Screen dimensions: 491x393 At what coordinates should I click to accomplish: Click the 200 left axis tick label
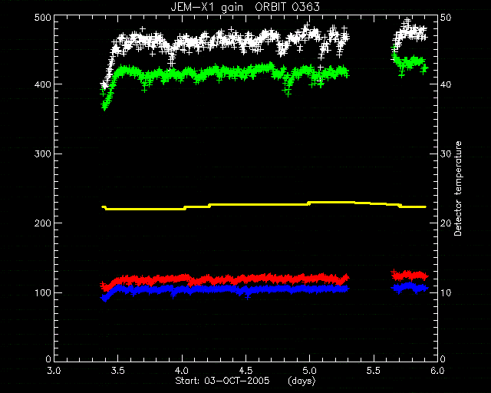(x=42, y=223)
